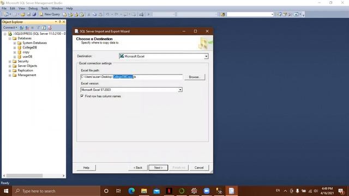Click the Analysis Services MDX Query icon

click(70, 15)
